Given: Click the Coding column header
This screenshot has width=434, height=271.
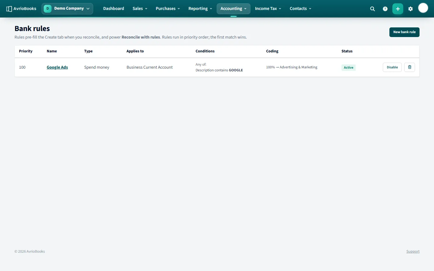Looking at the screenshot, I should [x=272, y=51].
